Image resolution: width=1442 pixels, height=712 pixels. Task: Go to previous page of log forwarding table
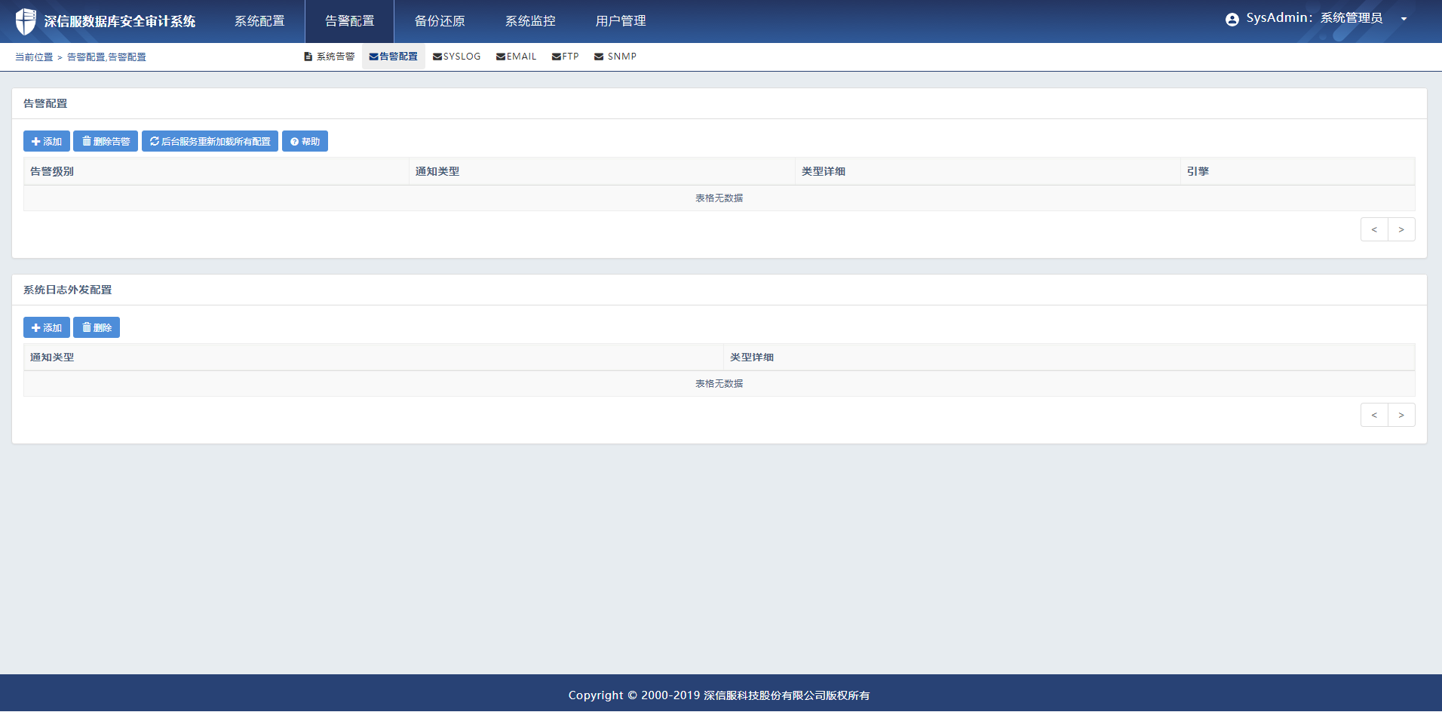tap(1374, 415)
